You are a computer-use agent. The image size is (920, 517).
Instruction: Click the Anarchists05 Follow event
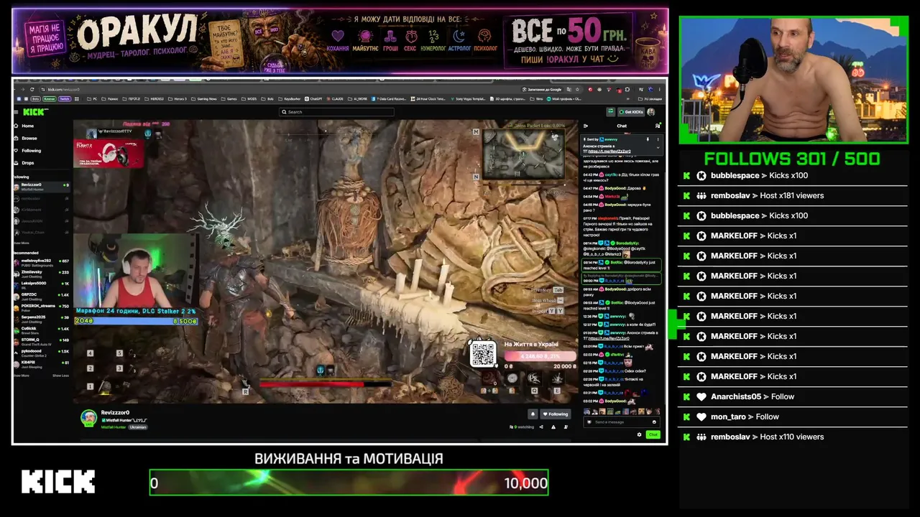793,396
